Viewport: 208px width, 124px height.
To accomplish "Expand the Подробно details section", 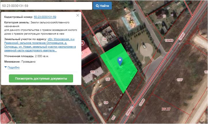I will click(14, 67).
